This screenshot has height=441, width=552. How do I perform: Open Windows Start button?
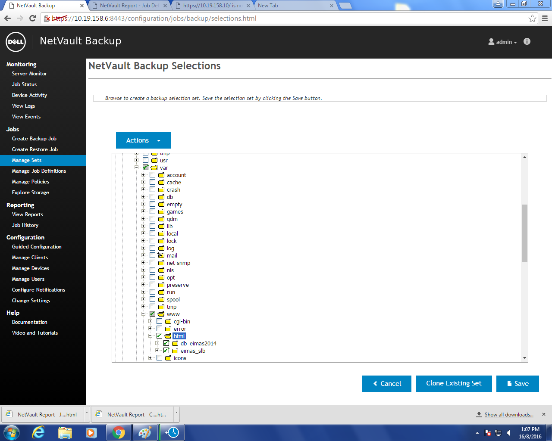pyautogui.click(x=12, y=432)
